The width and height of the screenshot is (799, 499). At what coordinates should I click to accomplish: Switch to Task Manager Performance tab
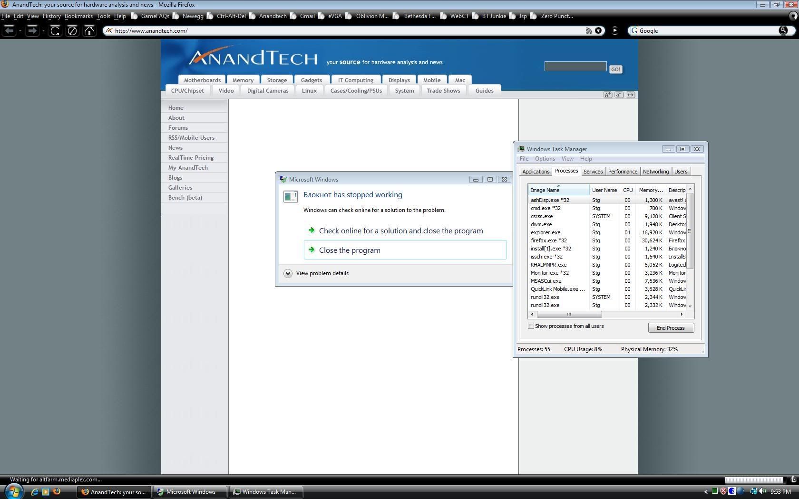point(622,172)
